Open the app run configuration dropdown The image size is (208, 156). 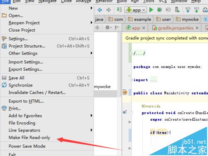(x=136, y=10)
